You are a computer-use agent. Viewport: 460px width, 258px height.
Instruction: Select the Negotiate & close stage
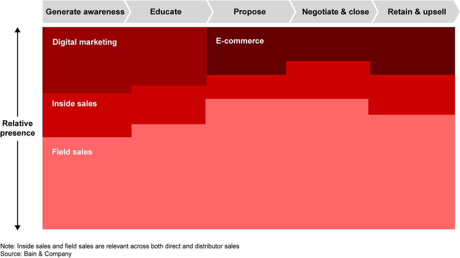tap(335, 12)
